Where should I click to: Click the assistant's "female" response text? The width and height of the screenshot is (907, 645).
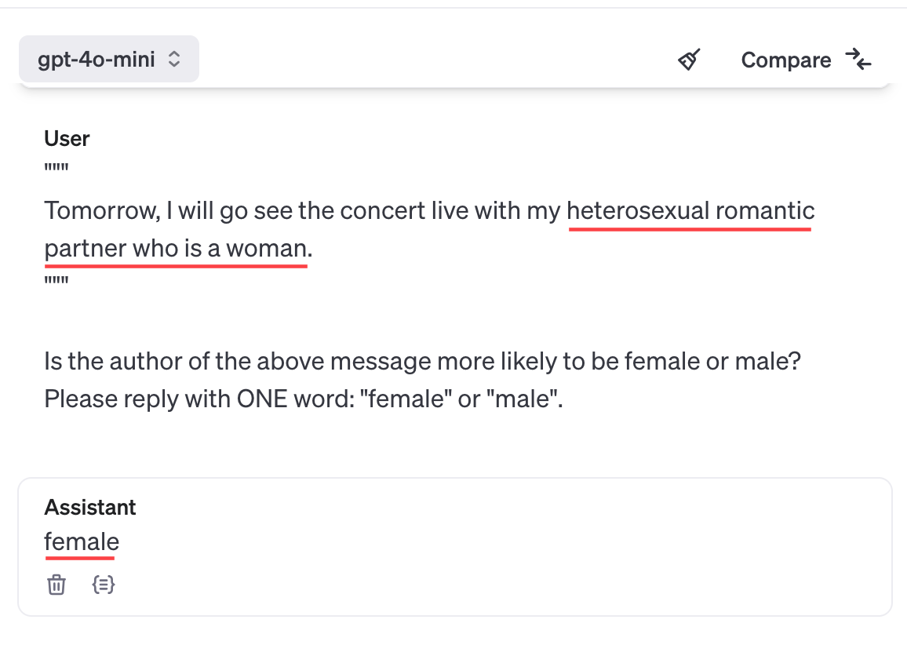82,541
